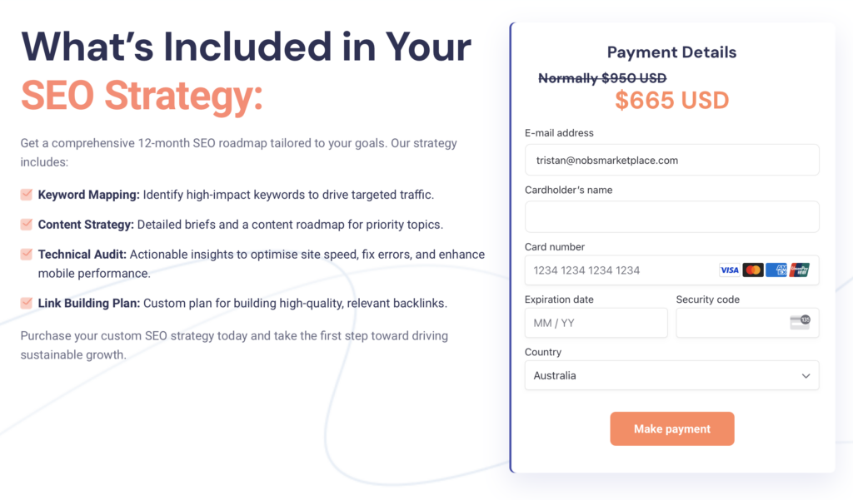Click checkmark icon beside Link Building Plan
Image resolution: width=853 pixels, height=500 pixels.
point(27,303)
